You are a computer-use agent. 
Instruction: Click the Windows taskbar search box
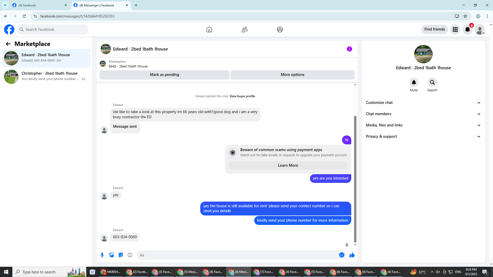[x=49, y=272]
